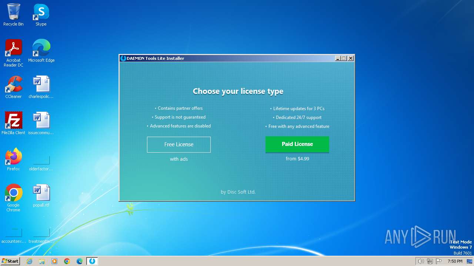Open the Skype desktop shortcut
474x266 pixels.
coord(41,15)
